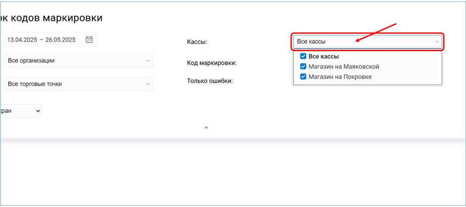
Task: Click chevron arrow in "Все организации" field
Action: point(148,60)
